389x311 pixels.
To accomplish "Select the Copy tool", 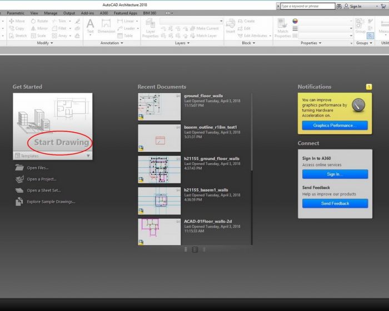I will coord(17,28).
